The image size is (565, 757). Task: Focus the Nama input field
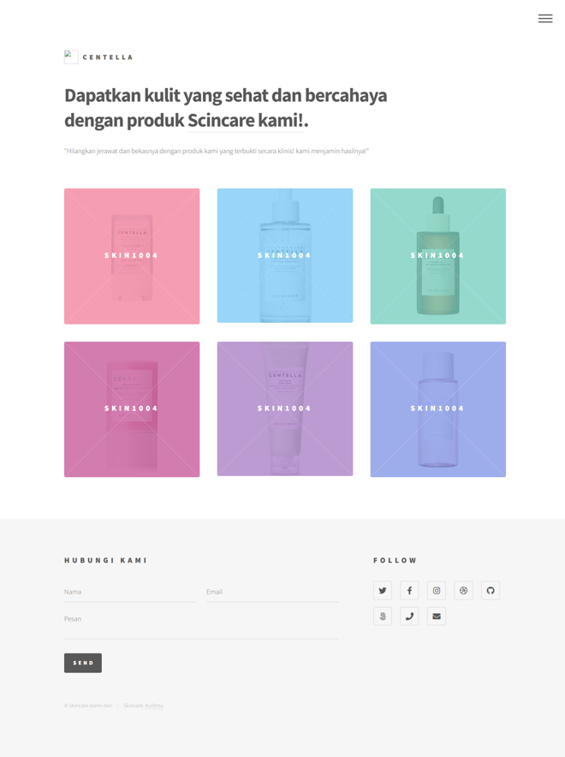(130, 592)
